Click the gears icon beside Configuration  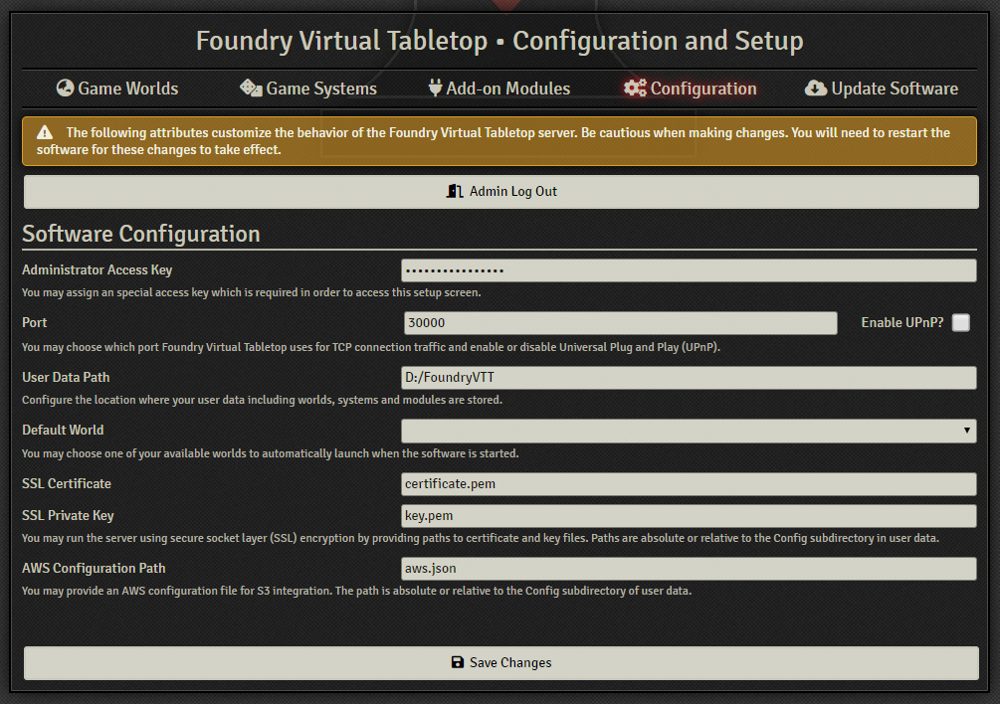pos(635,88)
